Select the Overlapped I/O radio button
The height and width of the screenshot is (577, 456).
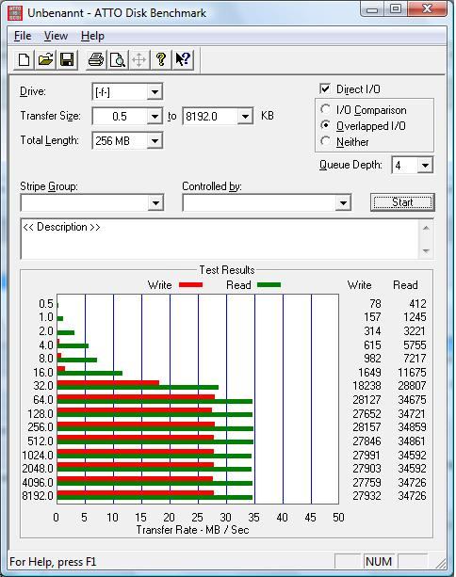[x=325, y=125]
